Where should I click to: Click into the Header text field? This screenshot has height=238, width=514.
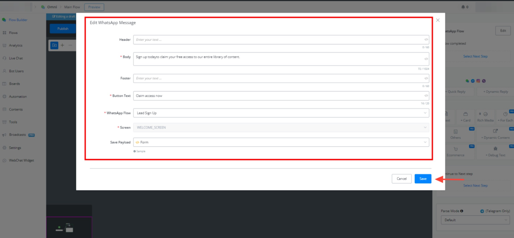coord(278,40)
